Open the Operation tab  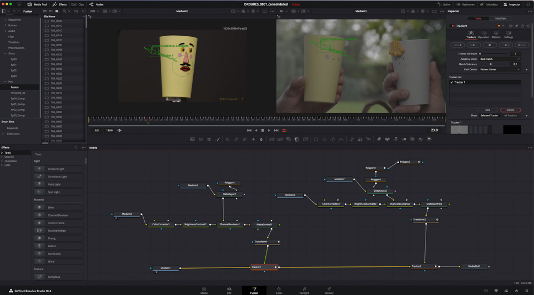pos(483,35)
